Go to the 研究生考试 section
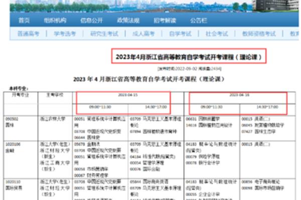Screen dimensions: 301x200 point(104,33)
